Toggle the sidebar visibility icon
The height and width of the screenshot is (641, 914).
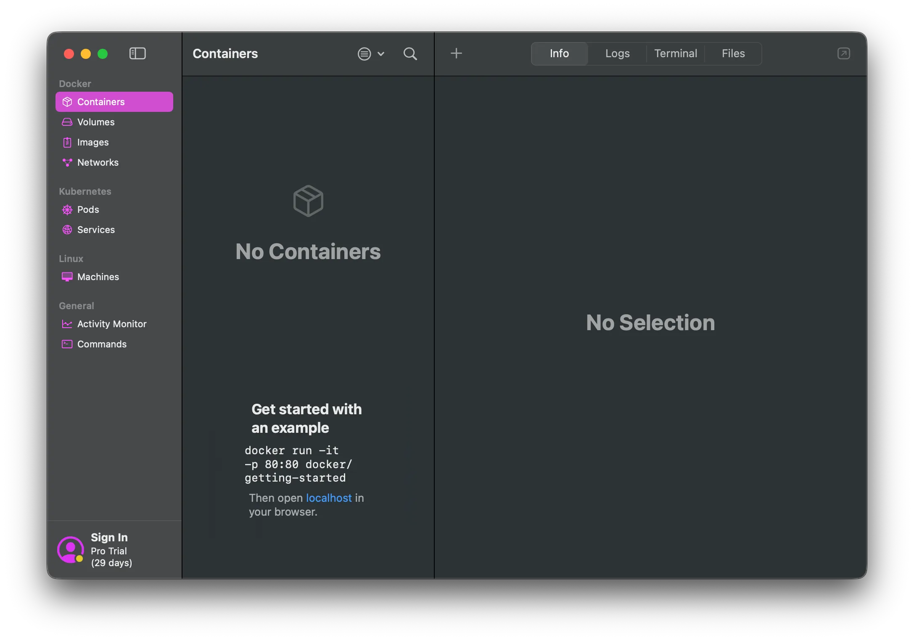pos(137,53)
